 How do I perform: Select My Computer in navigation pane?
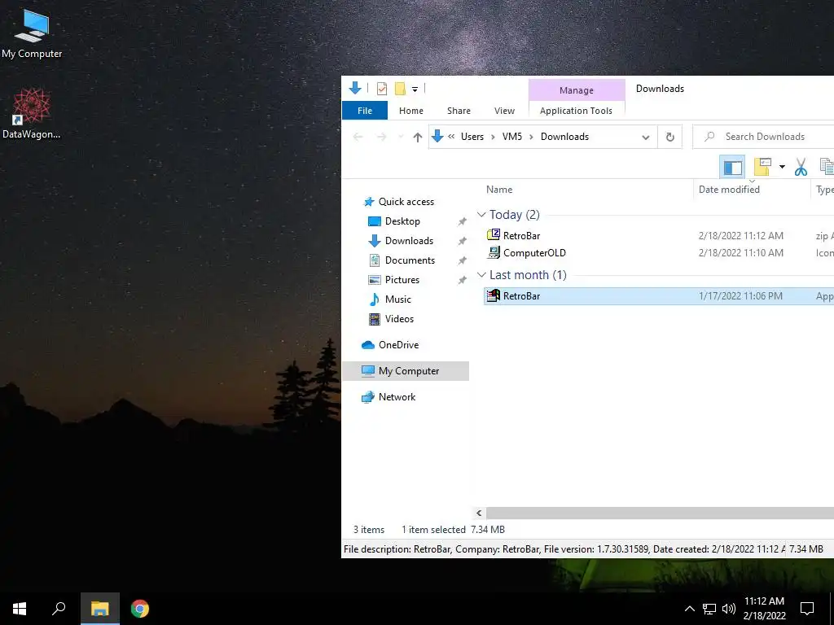[x=406, y=371]
